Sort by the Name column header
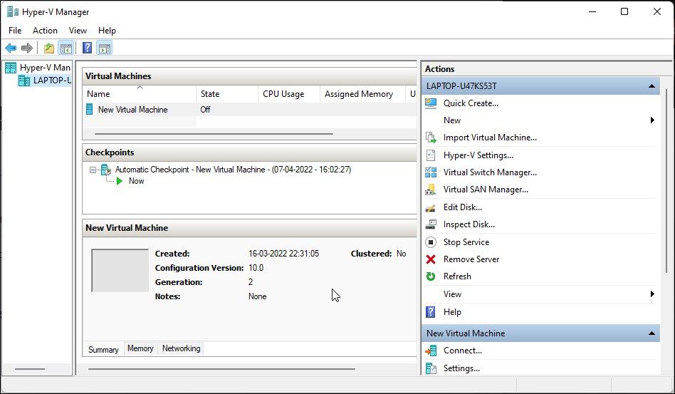Viewport: 675px width, 394px height. [x=140, y=94]
